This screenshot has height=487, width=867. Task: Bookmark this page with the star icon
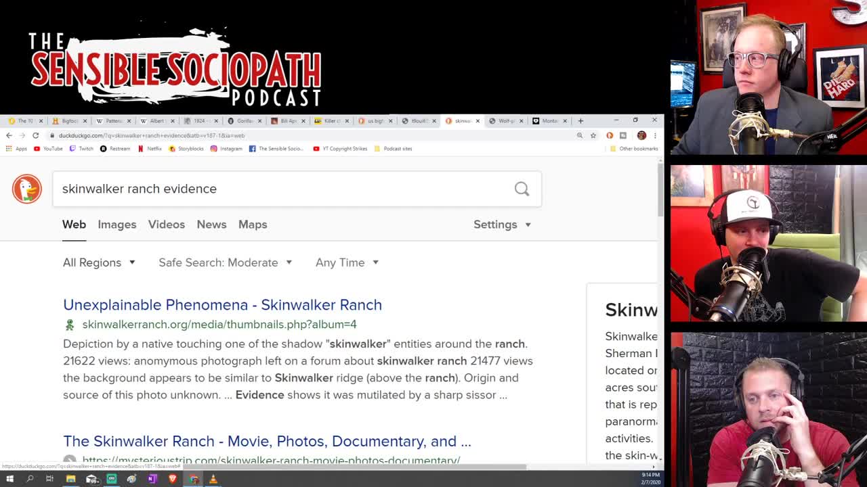[x=593, y=135]
